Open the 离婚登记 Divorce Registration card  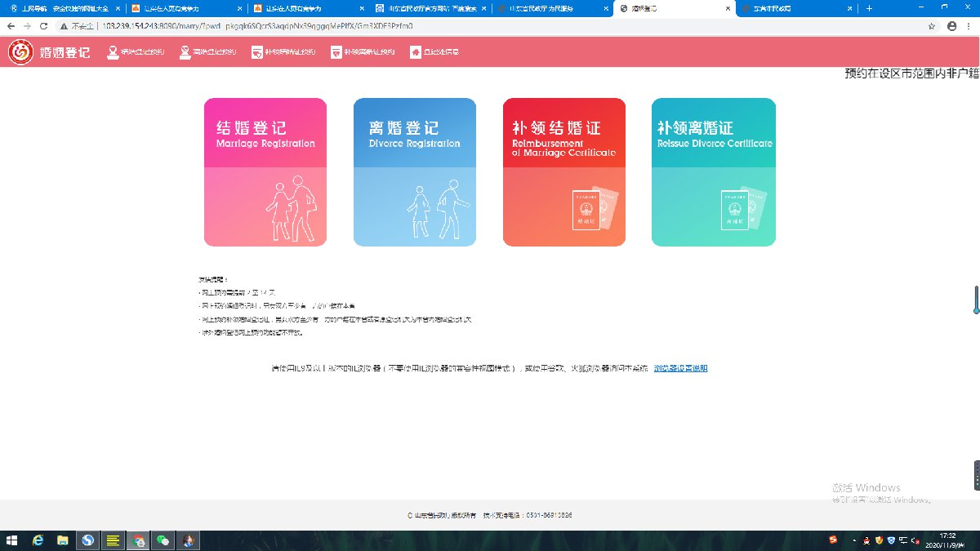tap(414, 172)
